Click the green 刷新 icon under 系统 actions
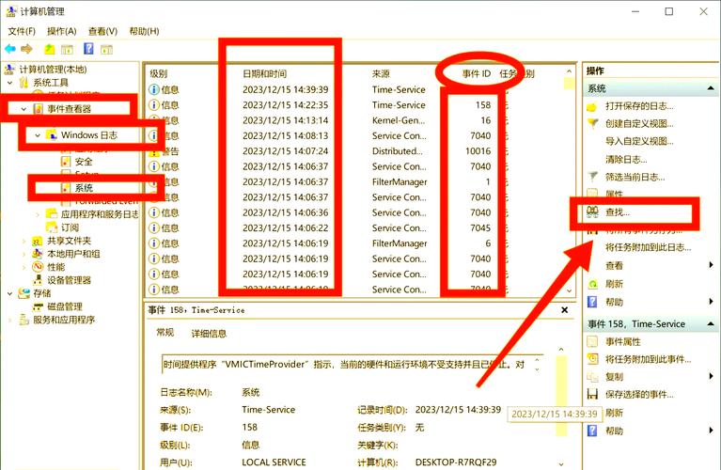Screen dimensions: 721x470 [592, 283]
